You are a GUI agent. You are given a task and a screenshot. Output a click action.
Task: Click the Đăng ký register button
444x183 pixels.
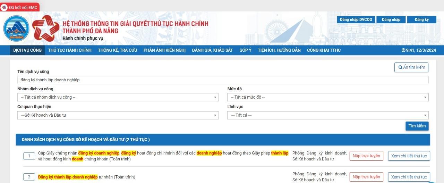[421, 19]
